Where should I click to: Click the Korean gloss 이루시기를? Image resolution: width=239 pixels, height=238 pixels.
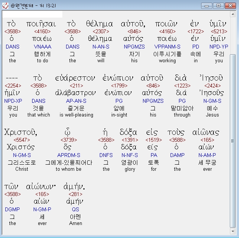pyautogui.click(x=167, y=54)
